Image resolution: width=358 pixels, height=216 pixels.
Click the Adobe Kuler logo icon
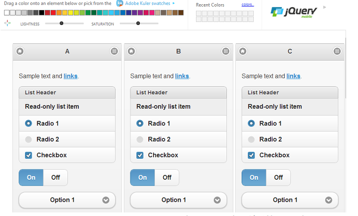click(x=120, y=3)
